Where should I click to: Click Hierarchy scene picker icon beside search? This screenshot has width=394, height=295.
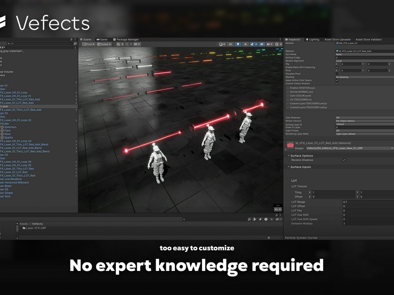click(x=75, y=44)
